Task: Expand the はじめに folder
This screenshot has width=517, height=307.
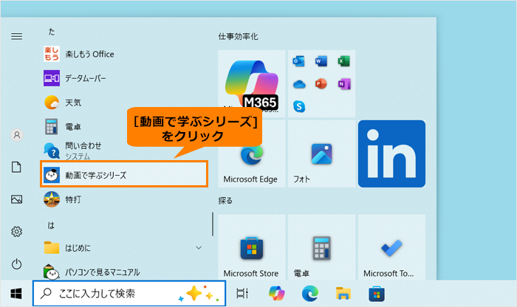Action: (x=123, y=248)
